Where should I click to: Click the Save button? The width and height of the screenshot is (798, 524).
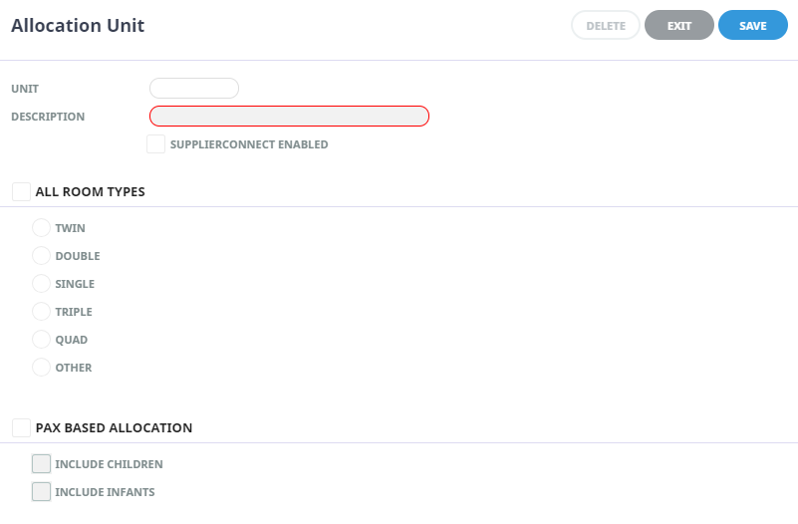752,26
